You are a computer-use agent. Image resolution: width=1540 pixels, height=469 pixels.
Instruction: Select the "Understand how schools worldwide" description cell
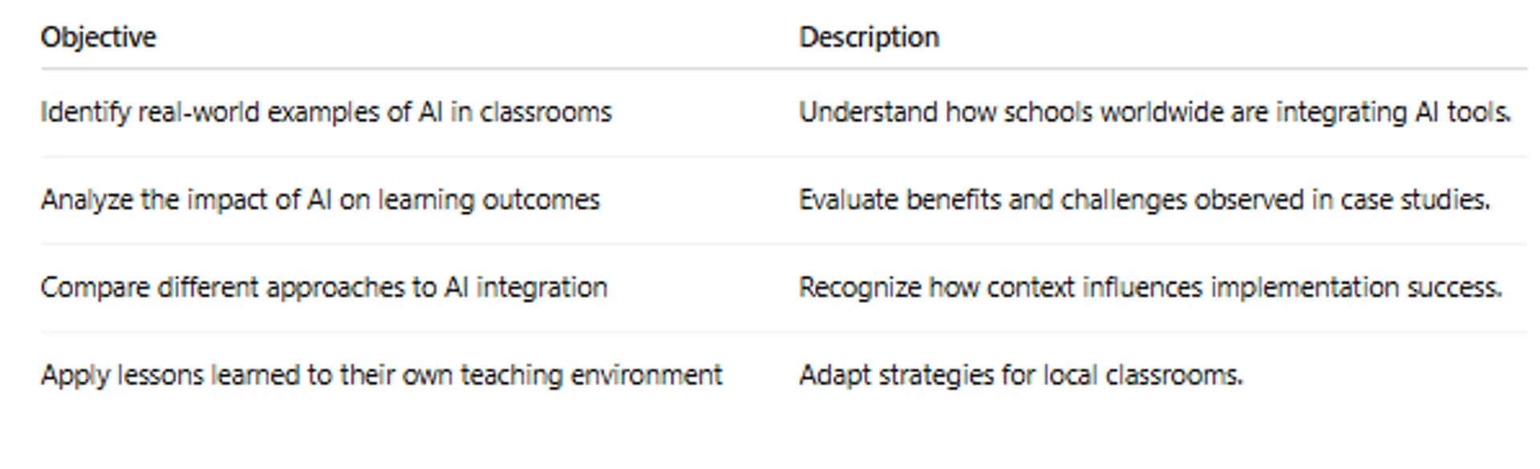tap(1154, 112)
